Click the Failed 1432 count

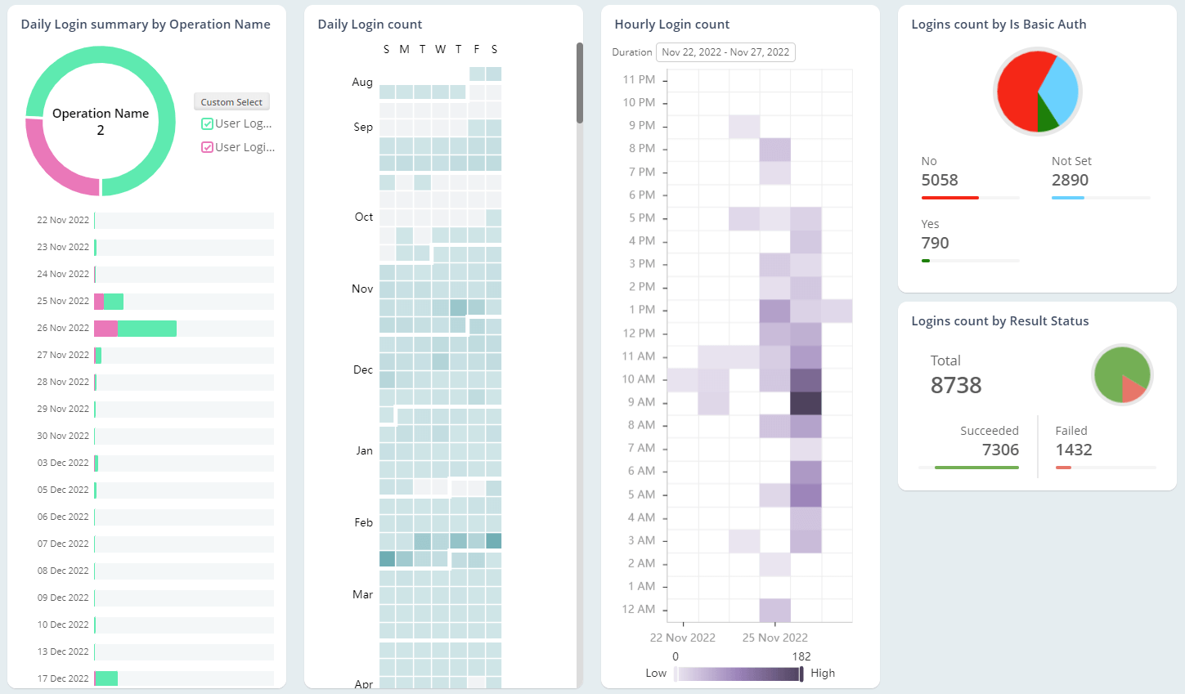pyautogui.click(x=1073, y=450)
